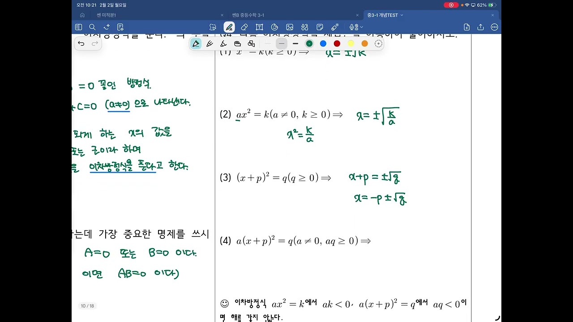573x322 pixels.
Task: Tap the printed problem number (4)
Action: (x=225, y=241)
